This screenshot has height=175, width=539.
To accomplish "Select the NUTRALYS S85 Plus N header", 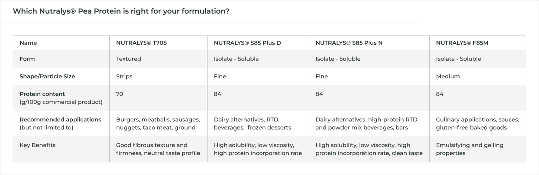I will coord(349,43).
